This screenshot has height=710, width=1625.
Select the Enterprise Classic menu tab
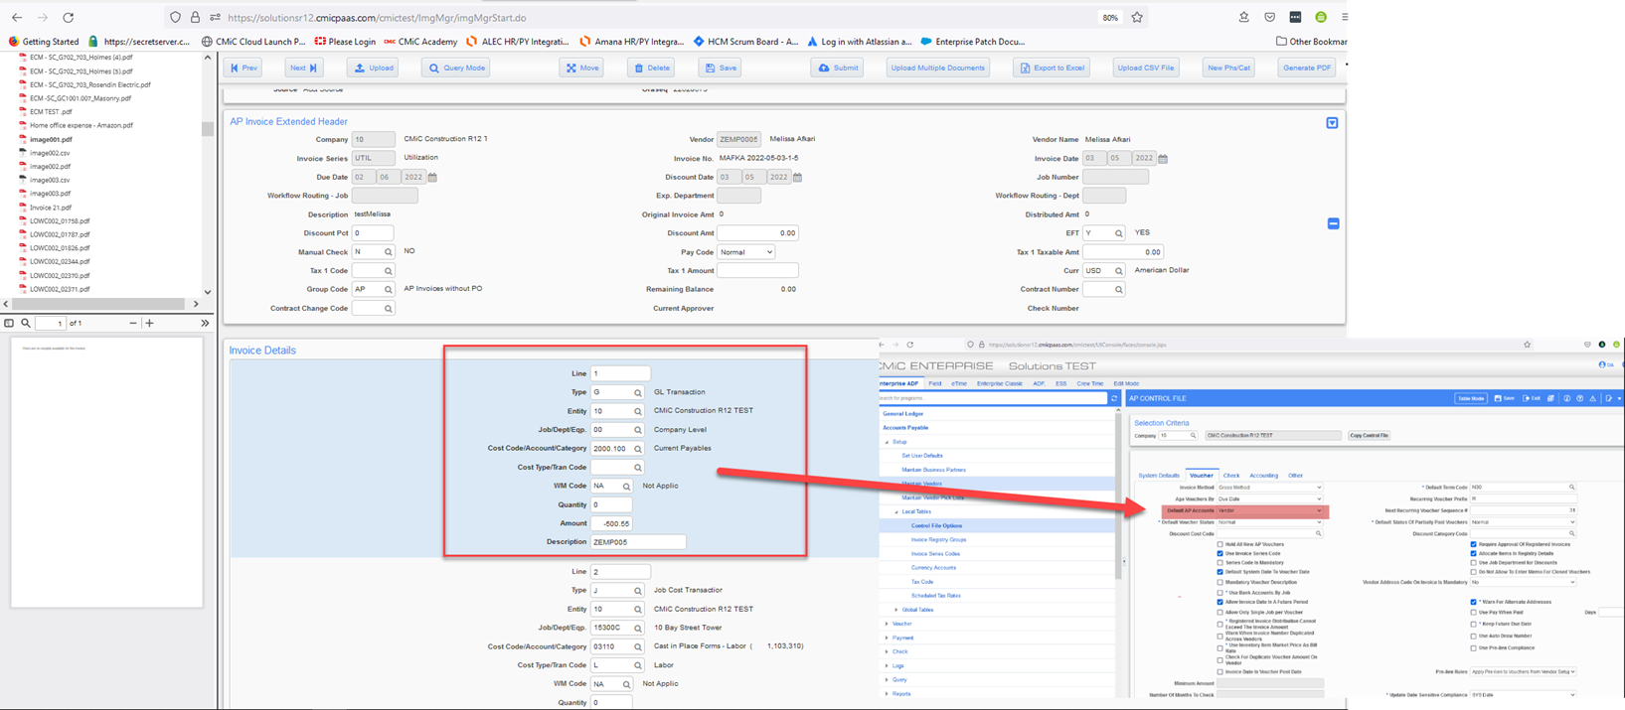1000,383
